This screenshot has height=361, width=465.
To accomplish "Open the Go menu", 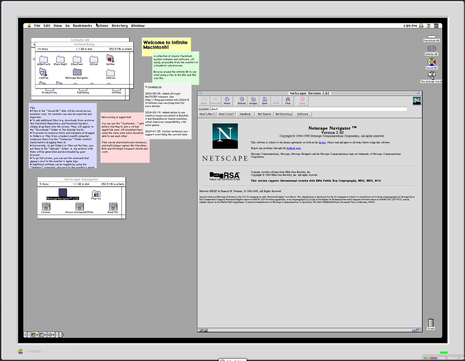I will pyautogui.click(x=67, y=26).
